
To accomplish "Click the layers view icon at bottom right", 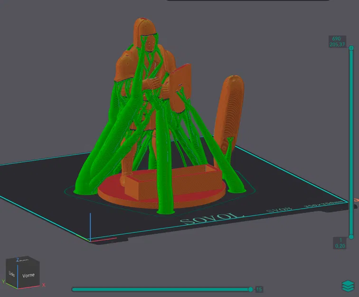I will pos(348,286).
